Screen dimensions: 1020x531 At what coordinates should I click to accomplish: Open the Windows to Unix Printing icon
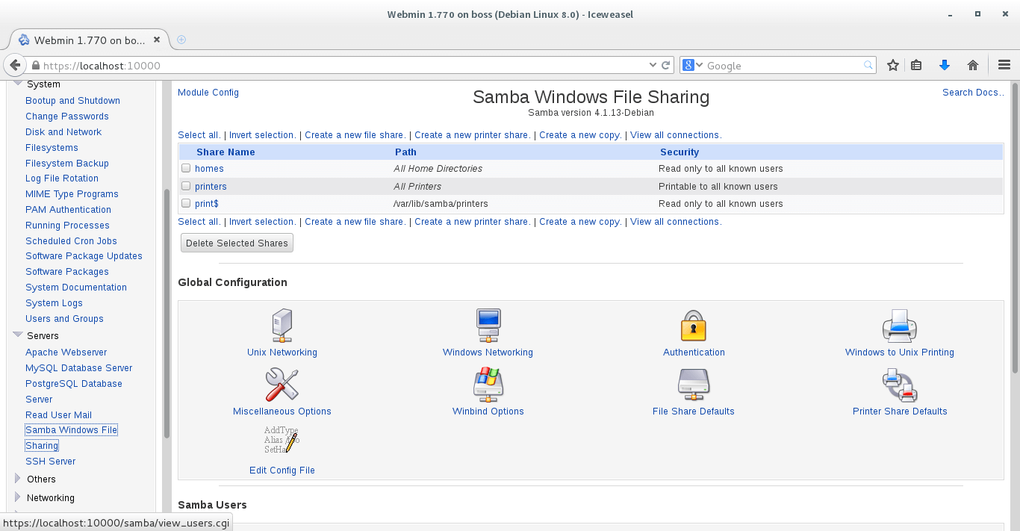pos(899,326)
